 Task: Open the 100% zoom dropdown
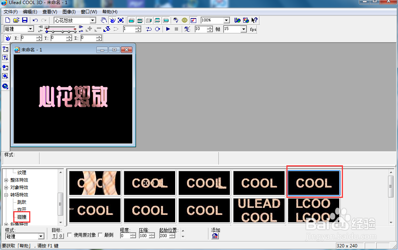coord(227,20)
